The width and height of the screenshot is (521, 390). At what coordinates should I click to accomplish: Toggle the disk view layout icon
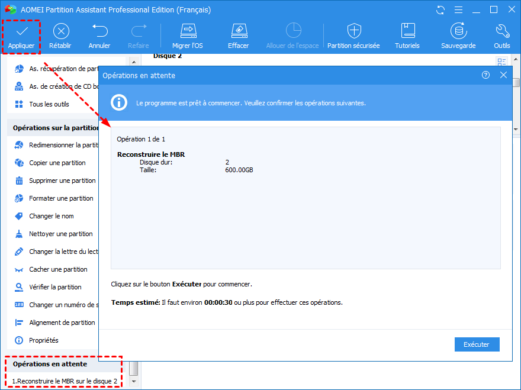[501, 62]
